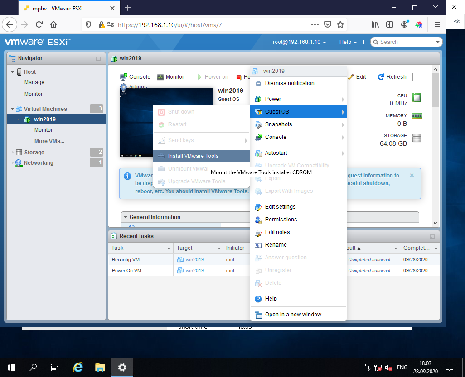465x377 pixels.
Task: Open the Search box dropdown arrow
Action: [437, 42]
